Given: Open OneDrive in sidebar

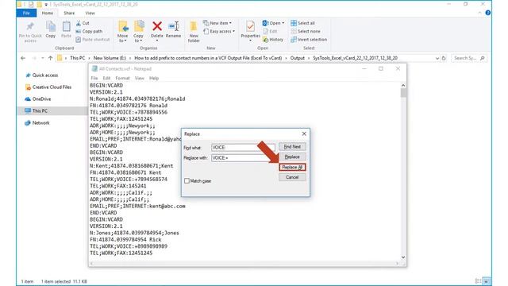Looking at the screenshot, I should coord(38,99).
